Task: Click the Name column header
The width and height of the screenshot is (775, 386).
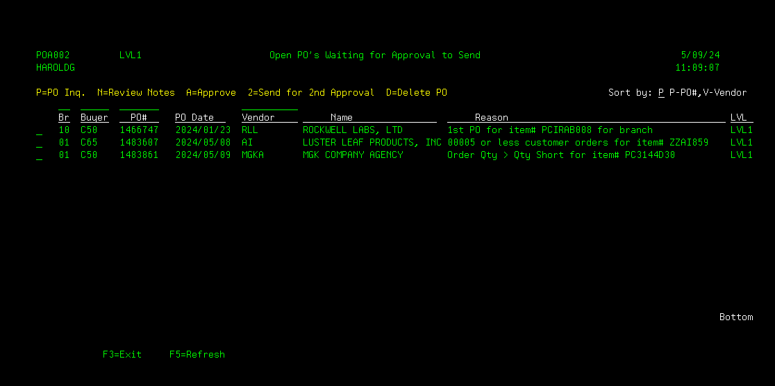Action: [x=342, y=118]
